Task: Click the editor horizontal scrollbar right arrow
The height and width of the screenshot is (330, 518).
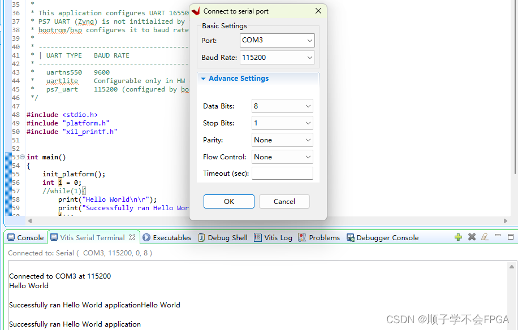Action: tap(505, 221)
